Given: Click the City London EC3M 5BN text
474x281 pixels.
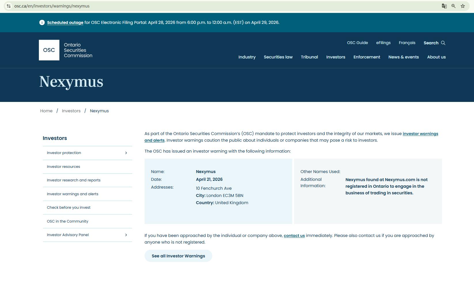Looking at the screenshot, I should [x=220, y=195].
